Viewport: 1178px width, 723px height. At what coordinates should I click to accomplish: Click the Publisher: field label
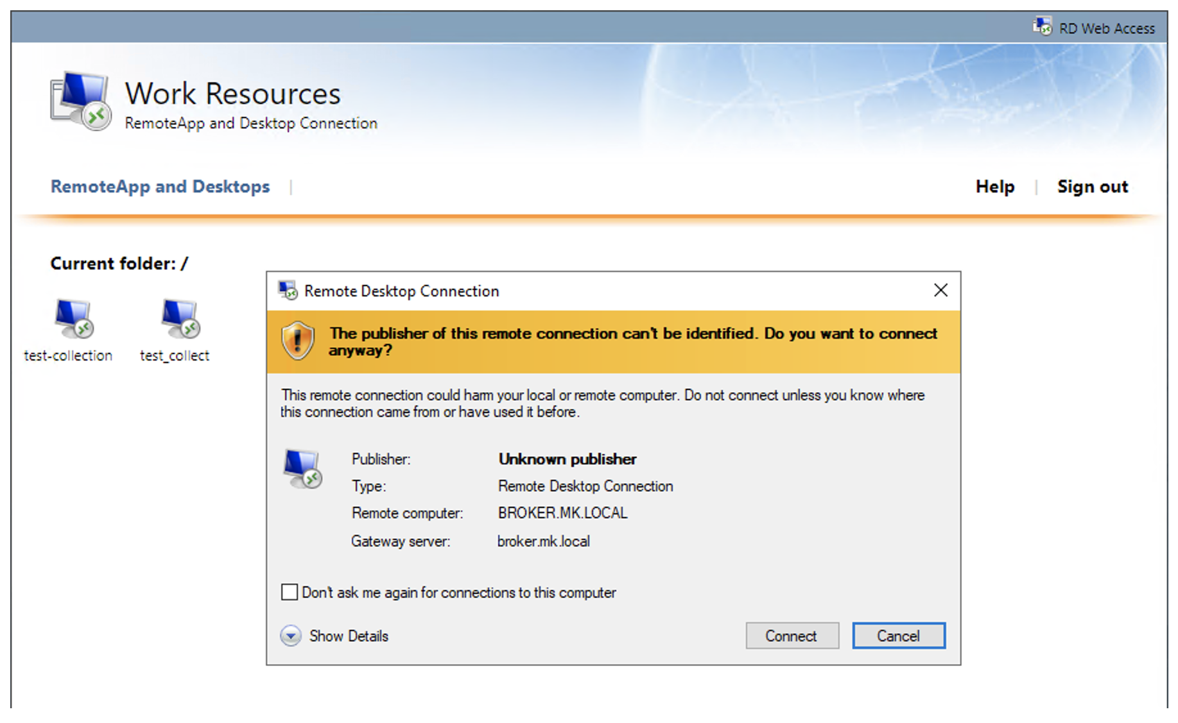(x=381, y=459)
